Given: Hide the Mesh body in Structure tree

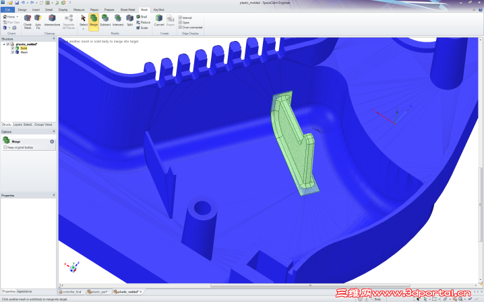Looking at the screenshot, I should [x=13, y=52].
